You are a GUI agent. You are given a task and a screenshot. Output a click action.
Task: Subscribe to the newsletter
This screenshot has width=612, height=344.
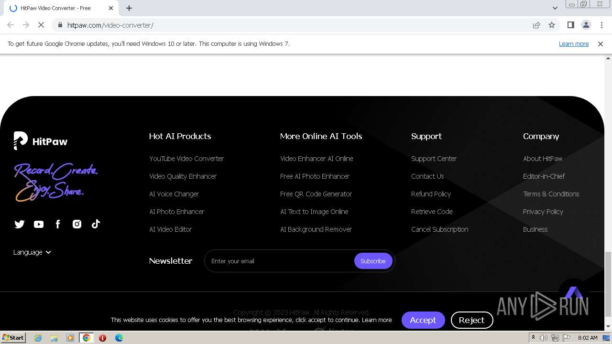coord(373,261)
